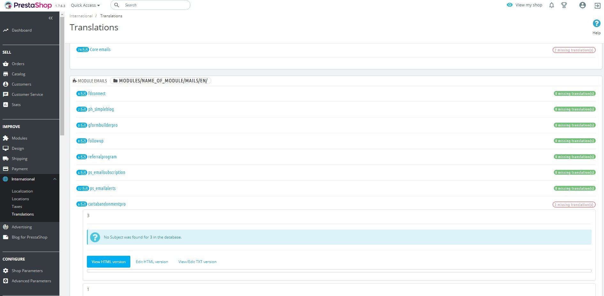Click the sign out icon
Viewport: 604px width, 296px height.
(597, 5)
